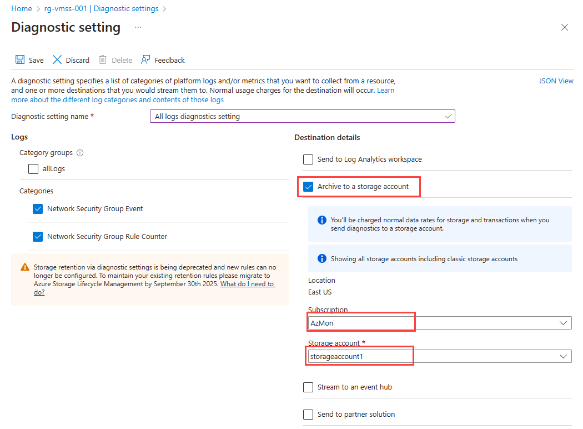Discard pending changes
The width and height of the screenshot is (583, 429).
(x=71, y=59)
